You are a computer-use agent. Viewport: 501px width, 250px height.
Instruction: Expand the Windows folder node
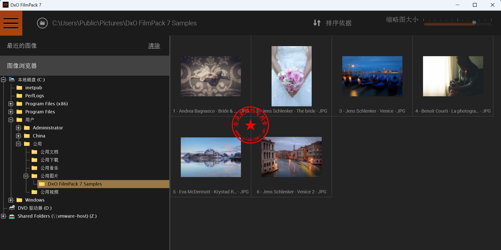coord(11,200)
